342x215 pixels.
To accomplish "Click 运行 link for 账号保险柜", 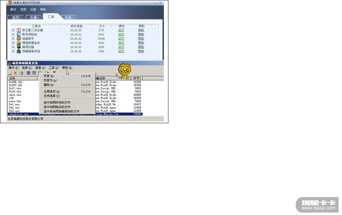I will (121, 35).
